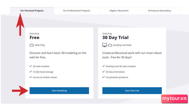Viewport: 189px width, 105px height.
Task: Select the Higher Education tab
Action: [x=119, y=11]
